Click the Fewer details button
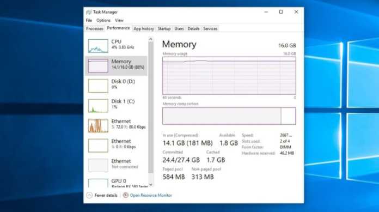This screenshot has height=212, width=379. [102, 195]
